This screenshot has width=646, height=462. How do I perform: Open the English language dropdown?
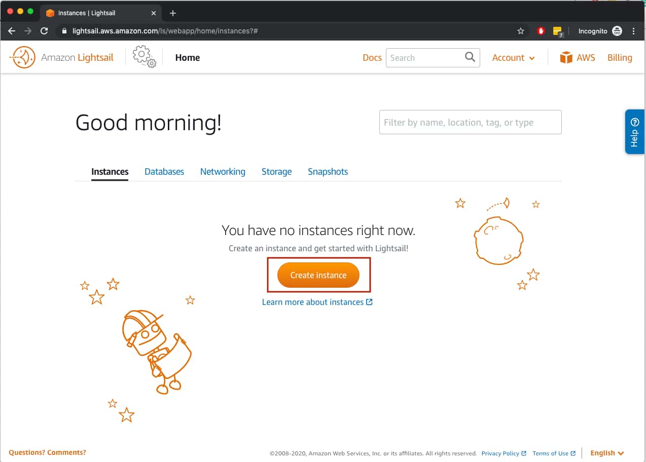607,453
